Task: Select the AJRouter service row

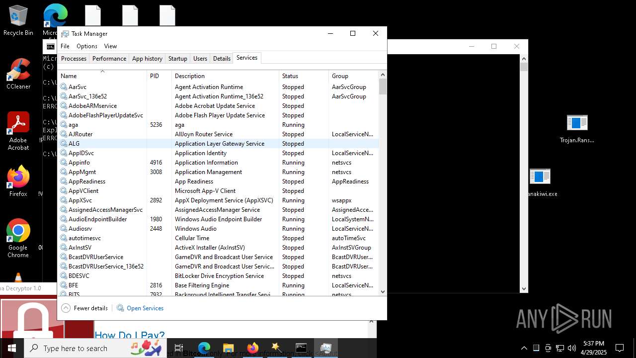Action: [218, 134]
